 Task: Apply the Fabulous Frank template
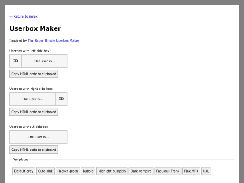(168, 171)
